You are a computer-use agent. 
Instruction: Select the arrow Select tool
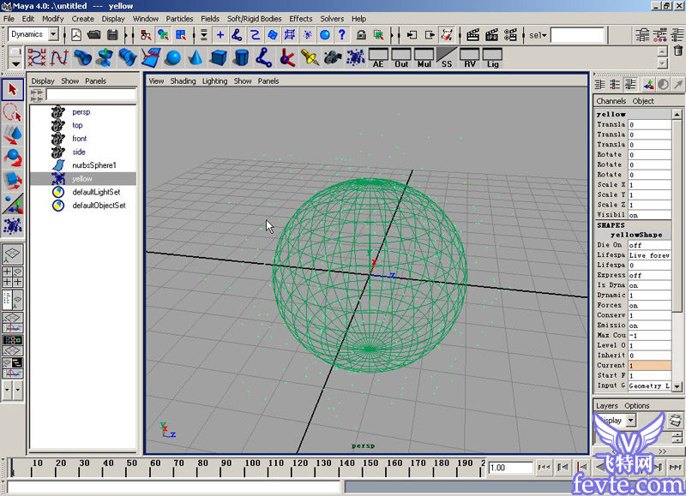coord(12,89)
